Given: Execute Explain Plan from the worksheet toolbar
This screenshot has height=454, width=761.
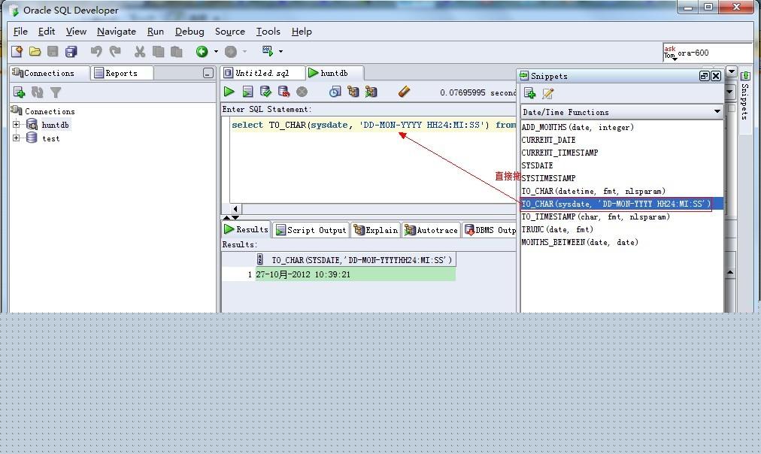Looking at the screenshot, I should tap(353, 92).
